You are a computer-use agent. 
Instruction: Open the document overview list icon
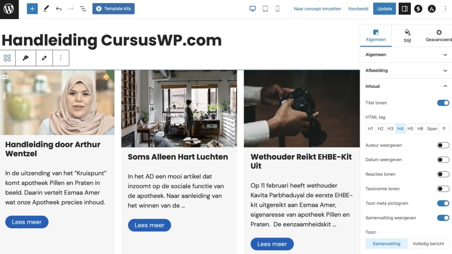[83, 9]
